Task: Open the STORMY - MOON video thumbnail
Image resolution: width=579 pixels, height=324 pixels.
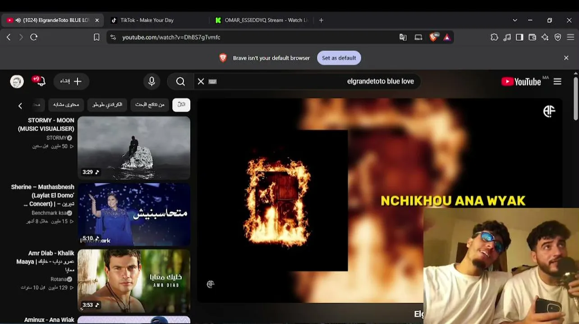Action: [x=134, y=148]
